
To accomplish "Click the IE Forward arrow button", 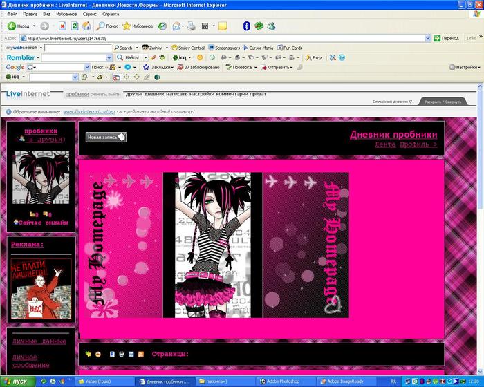I will click(44, 26).
